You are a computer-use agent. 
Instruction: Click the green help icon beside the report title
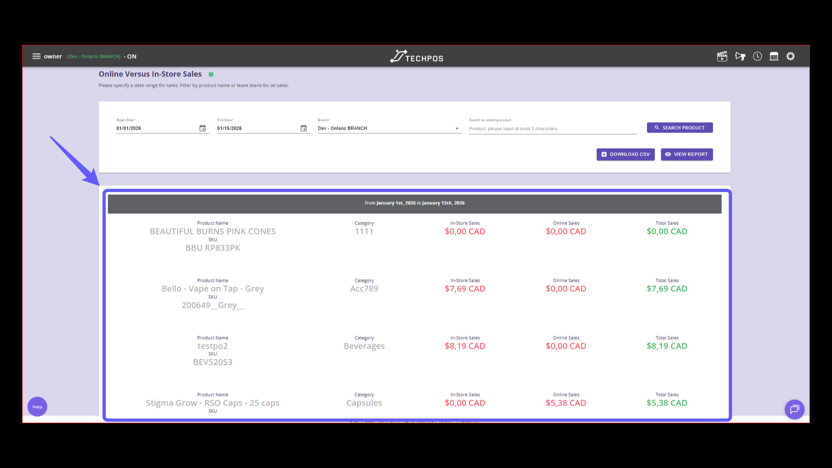(211, 74)
